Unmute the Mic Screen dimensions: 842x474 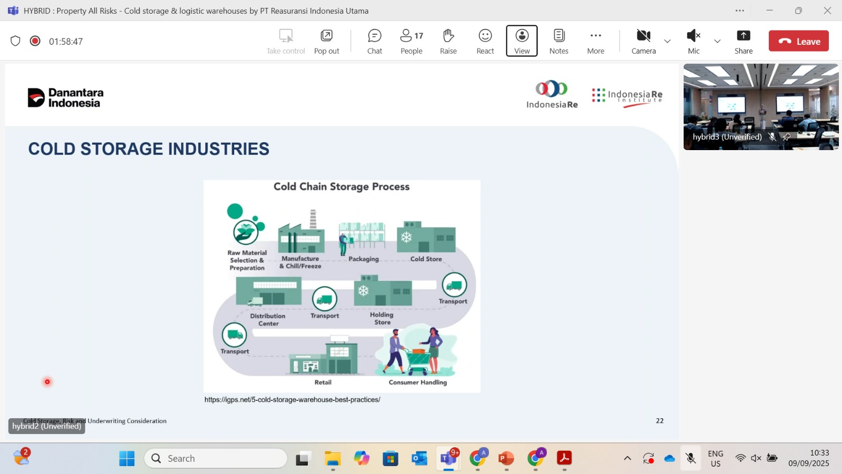tap(693, 41)
